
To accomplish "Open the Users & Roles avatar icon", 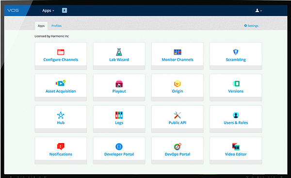I will click(236, 115).
